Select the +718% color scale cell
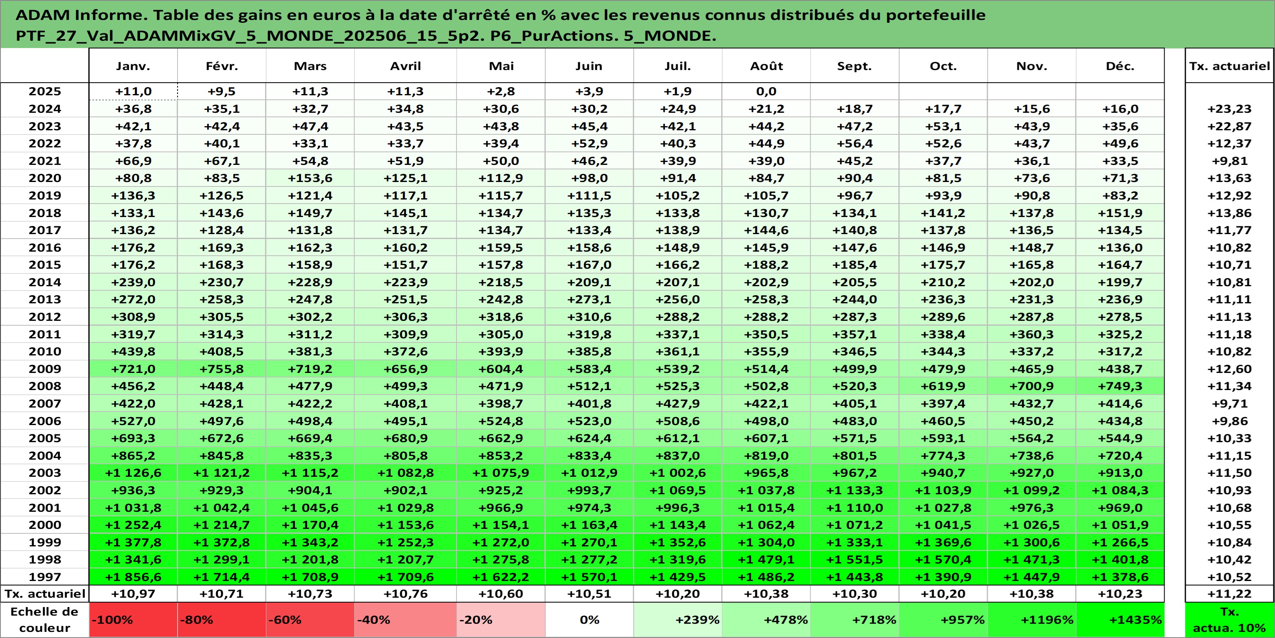 pos(855,620)
